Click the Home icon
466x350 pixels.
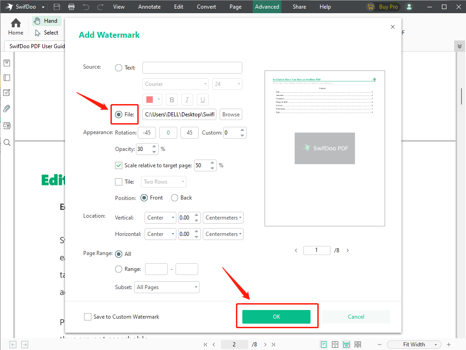coord(16,27)
